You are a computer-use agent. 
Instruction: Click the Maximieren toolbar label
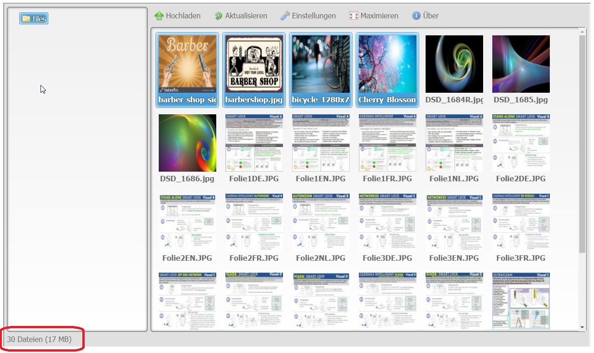[379, 16]
